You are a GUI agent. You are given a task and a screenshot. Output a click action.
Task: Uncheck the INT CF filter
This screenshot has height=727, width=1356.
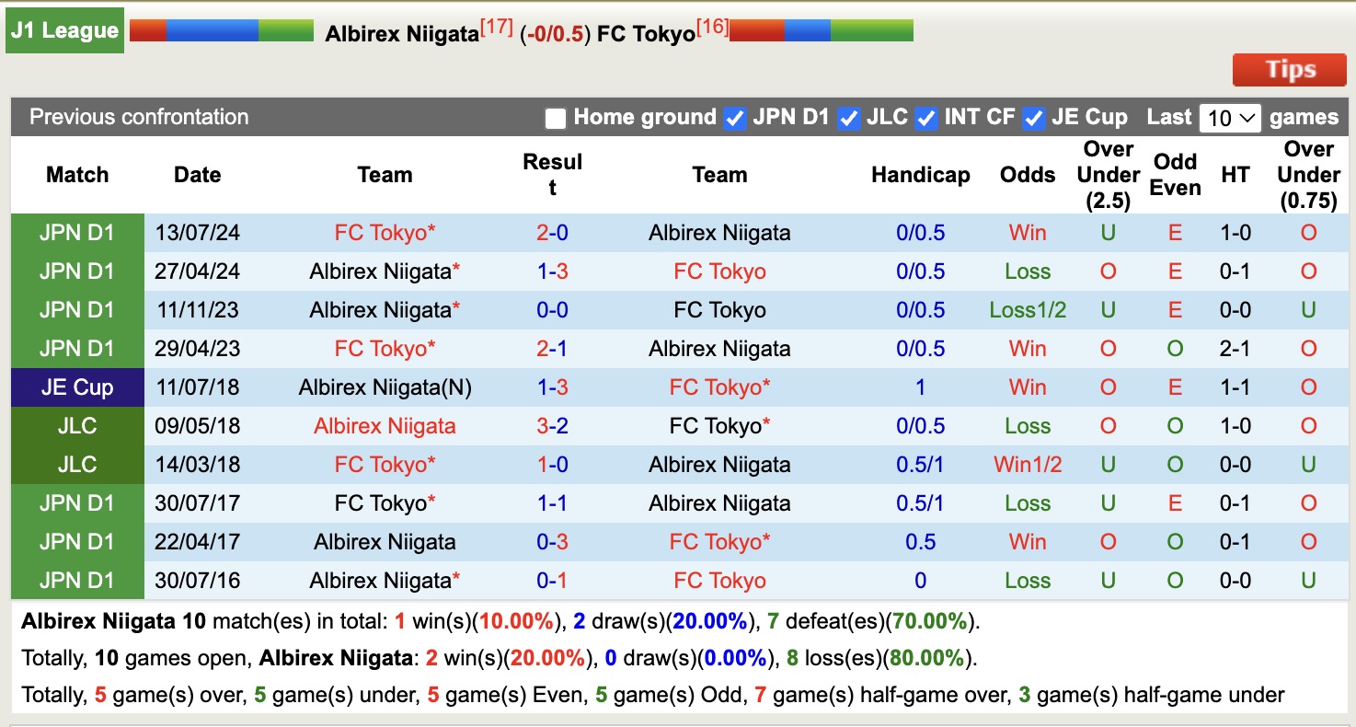point(925,118)
